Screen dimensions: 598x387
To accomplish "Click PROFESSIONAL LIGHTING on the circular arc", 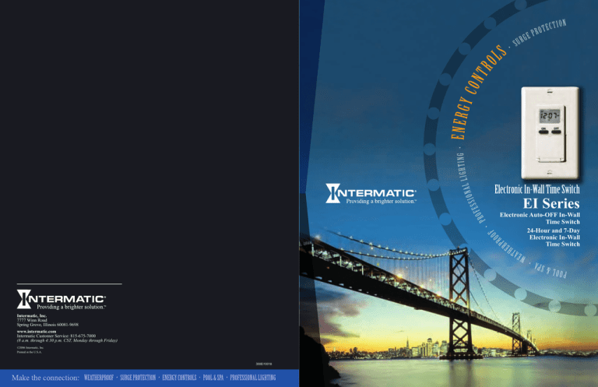I will [470, 188].
